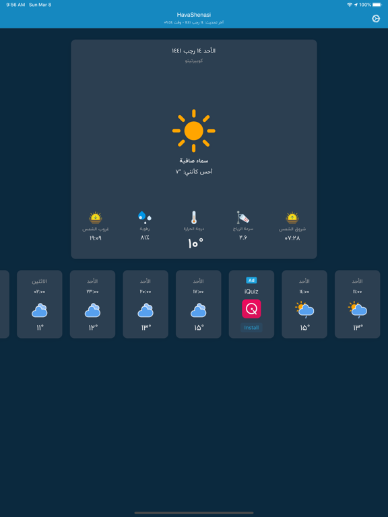Image resolution: width=388 pixels, height=517 pixels.
Task: Tap the الاثنين day label
Action: coord(40,281)
